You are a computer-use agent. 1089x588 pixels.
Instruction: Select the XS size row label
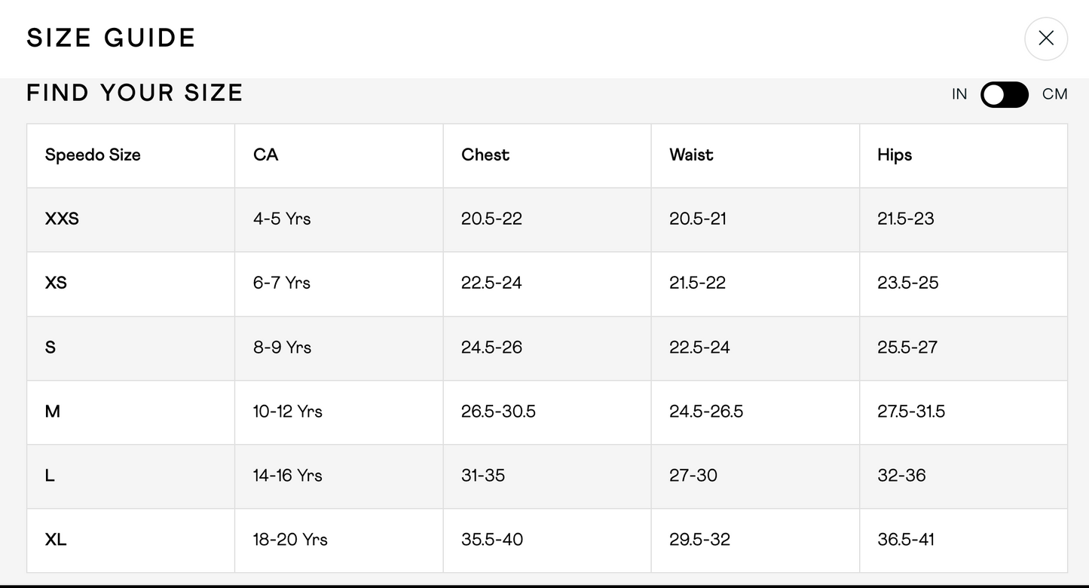click(x=56, y=283)
